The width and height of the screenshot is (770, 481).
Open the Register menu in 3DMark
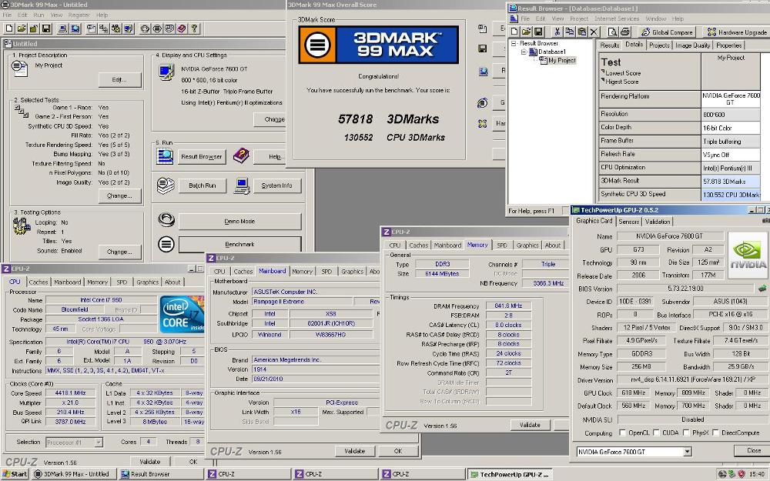pos(79,15)
